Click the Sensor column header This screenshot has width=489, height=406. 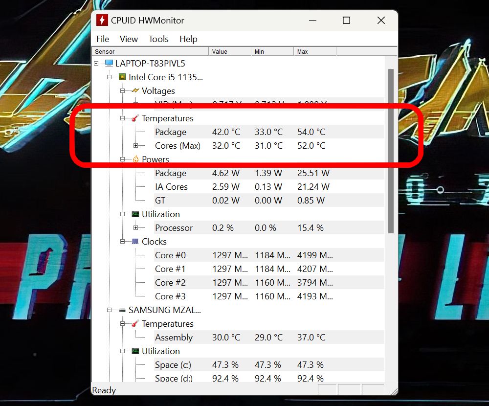(x=150, y=51)
